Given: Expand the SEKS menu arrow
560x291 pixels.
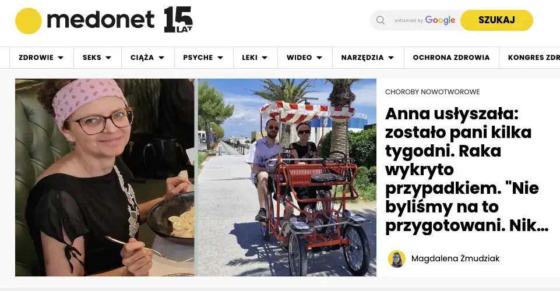Looking at the screenshot, I should (108, 58).
